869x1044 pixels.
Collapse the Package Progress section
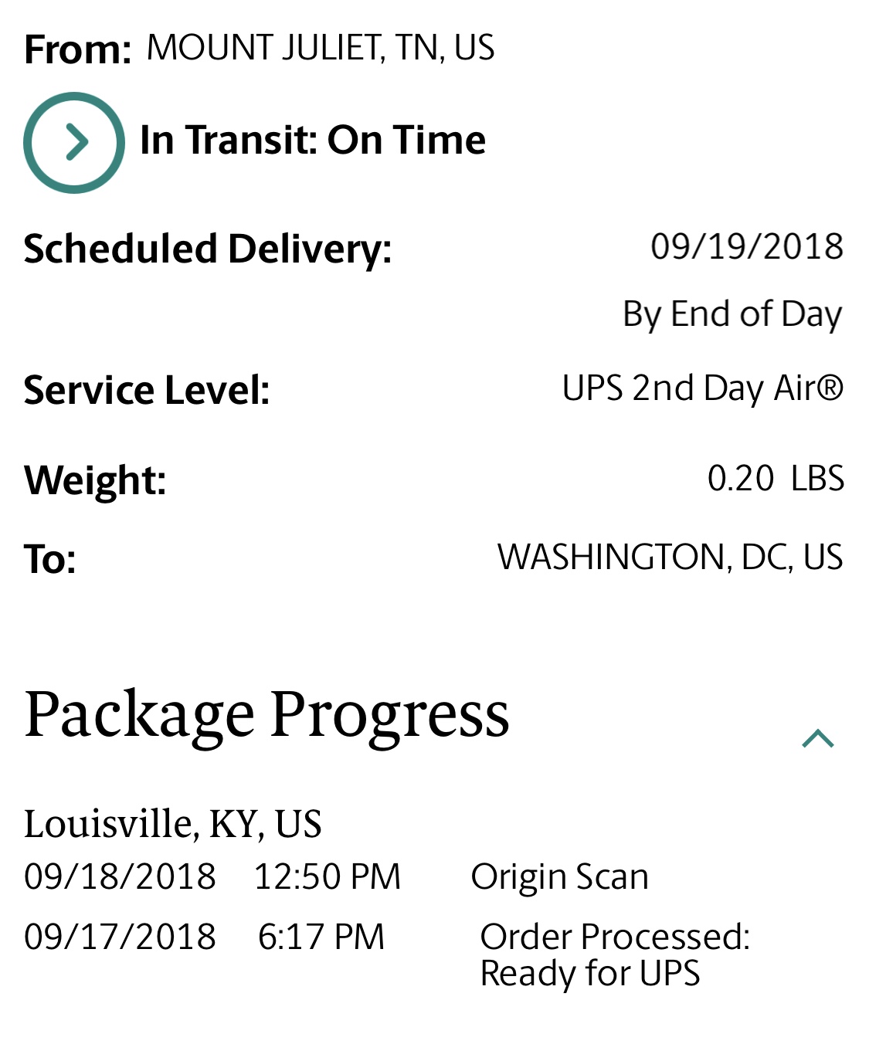[818, 739]
